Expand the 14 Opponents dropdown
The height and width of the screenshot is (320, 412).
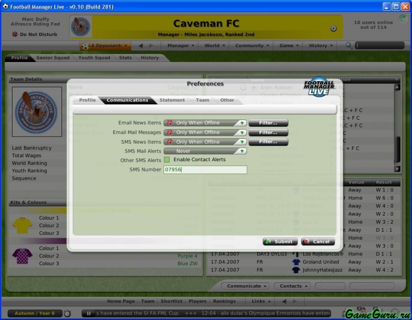[105, 46]
